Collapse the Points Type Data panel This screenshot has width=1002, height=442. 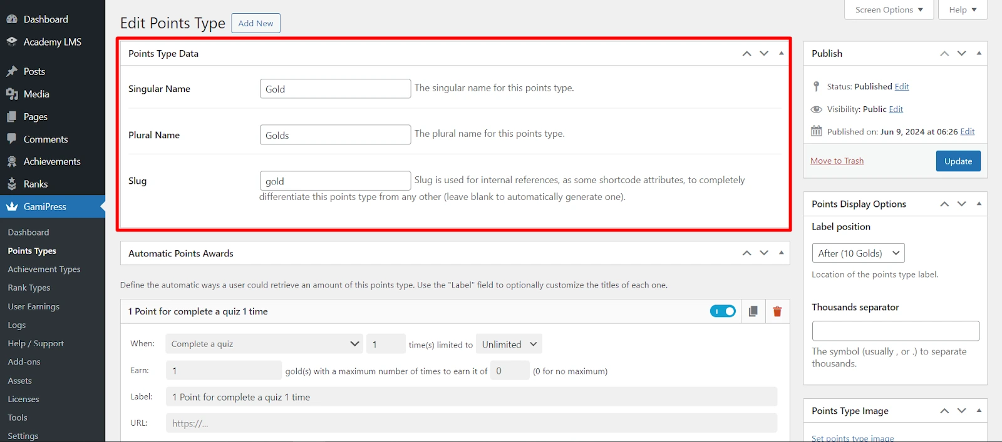pyautogui.click(x=782, y=53)
